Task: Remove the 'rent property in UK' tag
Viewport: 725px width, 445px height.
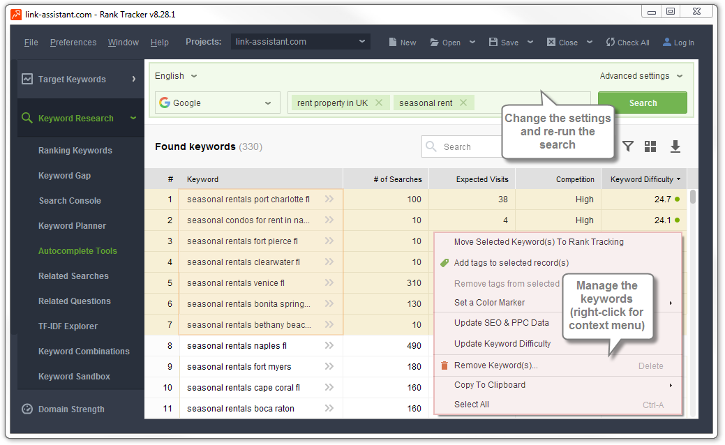Action: [379, 103]
